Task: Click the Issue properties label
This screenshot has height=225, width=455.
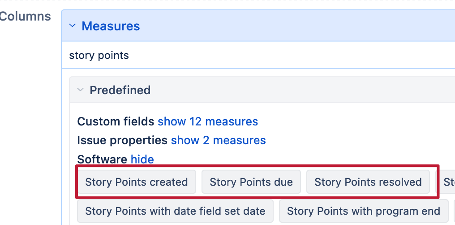Action: [122, 140]
